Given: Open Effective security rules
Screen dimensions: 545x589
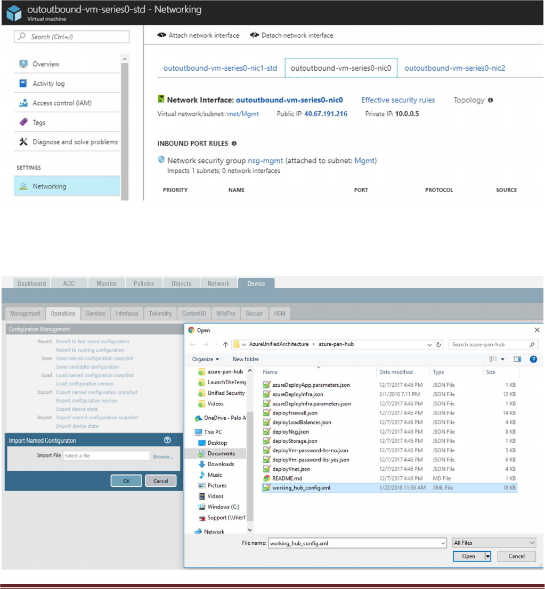Looking at the screenshot, I should click(398, 100).
